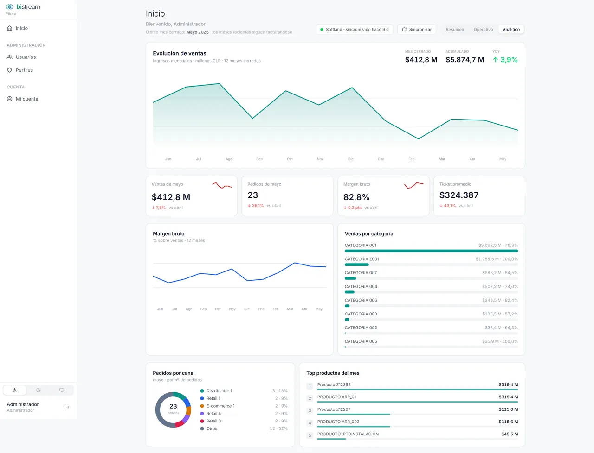
Task: Click the Ventas de mayo sparkline
Action: [x=222, y=185]
